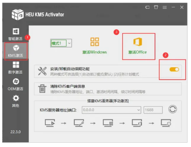Screen dimensions: 191x147
Task: Expand the 模式1 mode dropdown
Action: 69,43
